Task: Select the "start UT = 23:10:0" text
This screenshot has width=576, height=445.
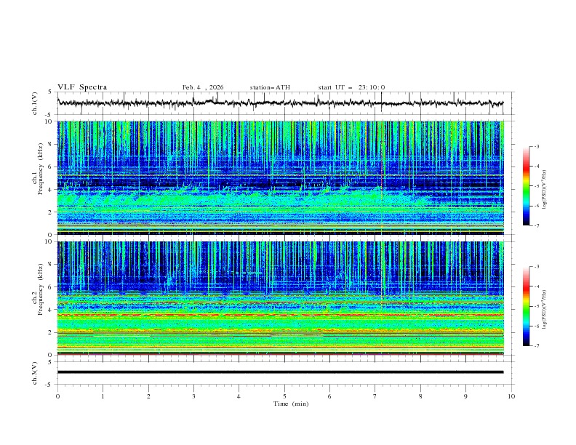Action: tap(351, 87)
